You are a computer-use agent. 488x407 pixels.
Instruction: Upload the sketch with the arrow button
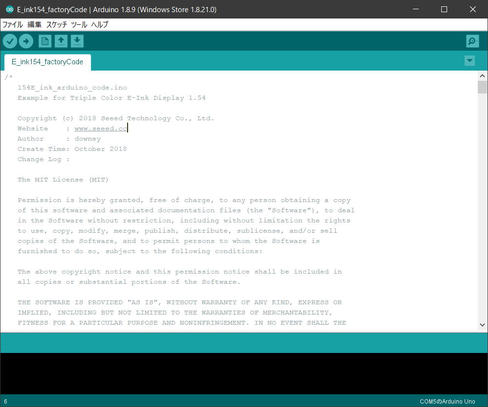coord(26,41)
